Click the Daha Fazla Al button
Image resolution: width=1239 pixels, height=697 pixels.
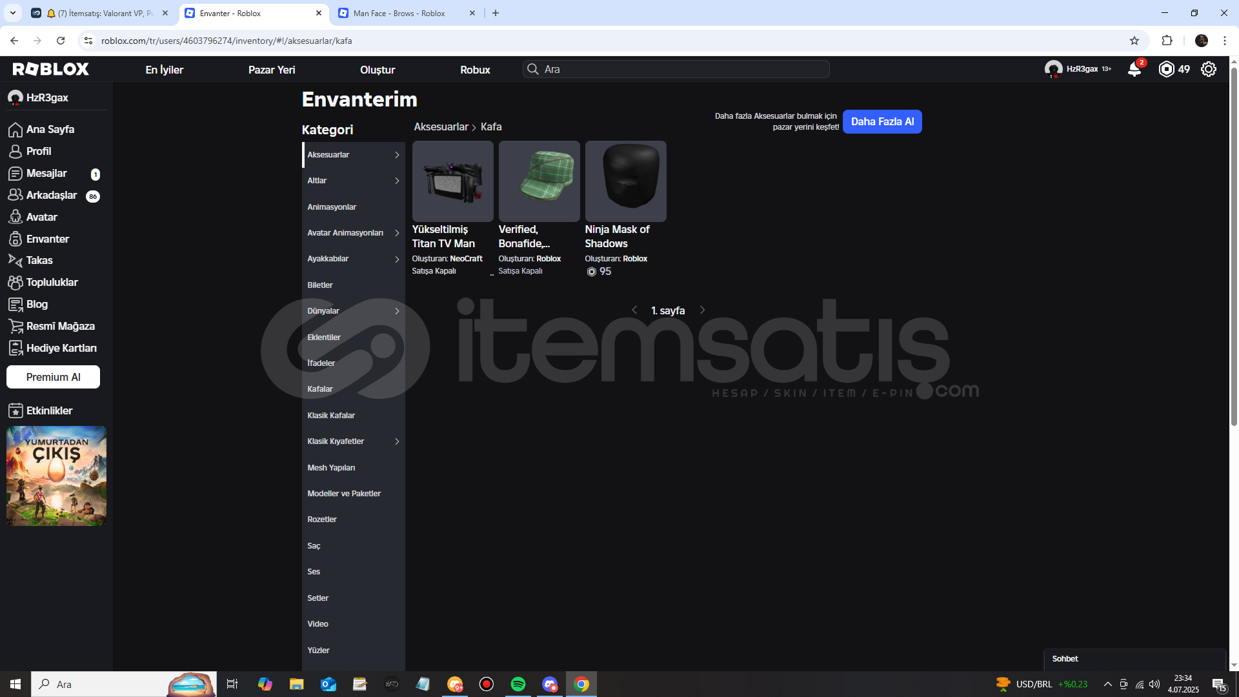pos(882,121)
